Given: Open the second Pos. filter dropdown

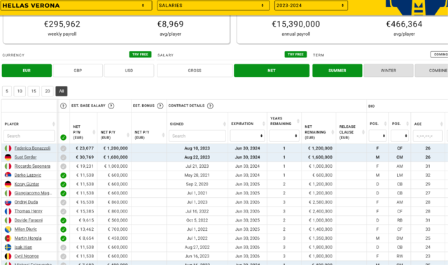Looking at the screenshot, I should pyautogui.click(x=400, y=136).
